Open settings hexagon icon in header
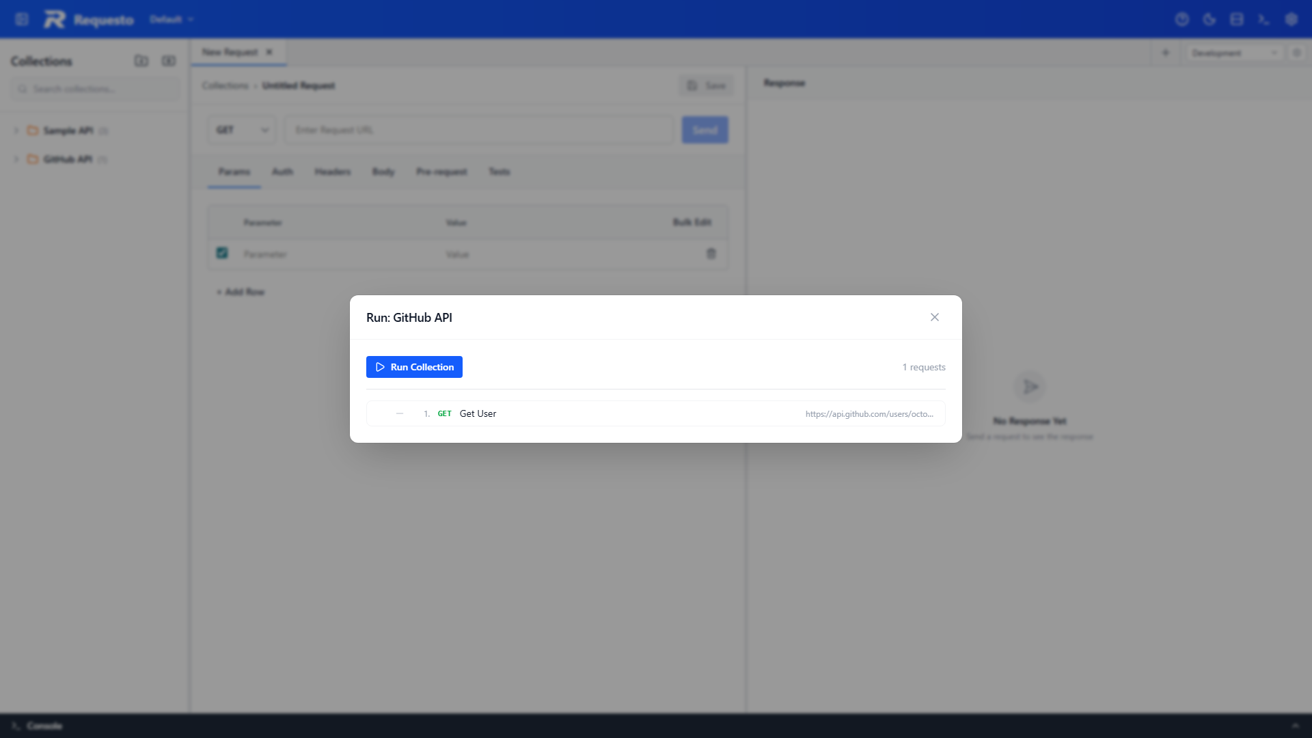The width and height of the screenshot is (1312, 738). (x=1291, y=19)
